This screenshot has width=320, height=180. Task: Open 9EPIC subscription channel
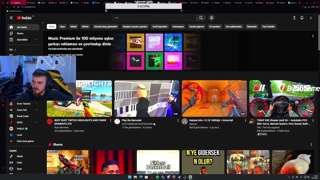click(x=23, y=122)
